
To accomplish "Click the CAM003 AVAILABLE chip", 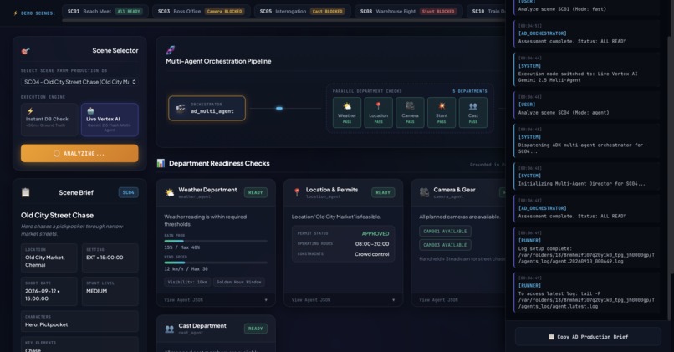I will tap(445, 245).
